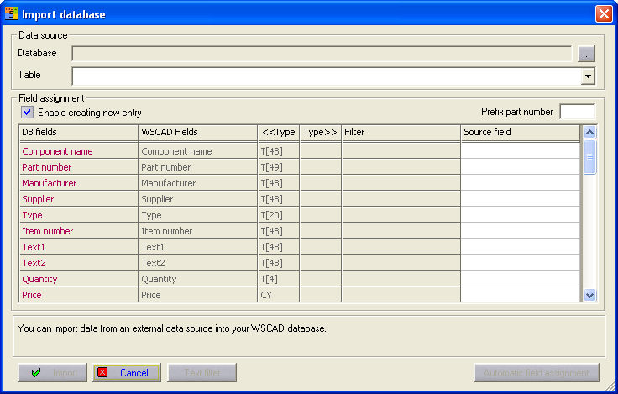Click the Cancel button
618x394 pixels.
127,373
